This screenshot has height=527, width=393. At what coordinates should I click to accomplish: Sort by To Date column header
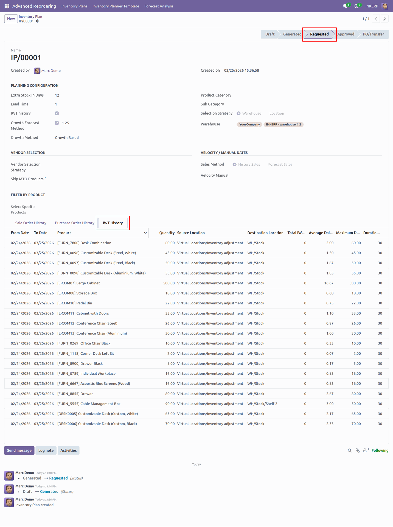(41, 233)
